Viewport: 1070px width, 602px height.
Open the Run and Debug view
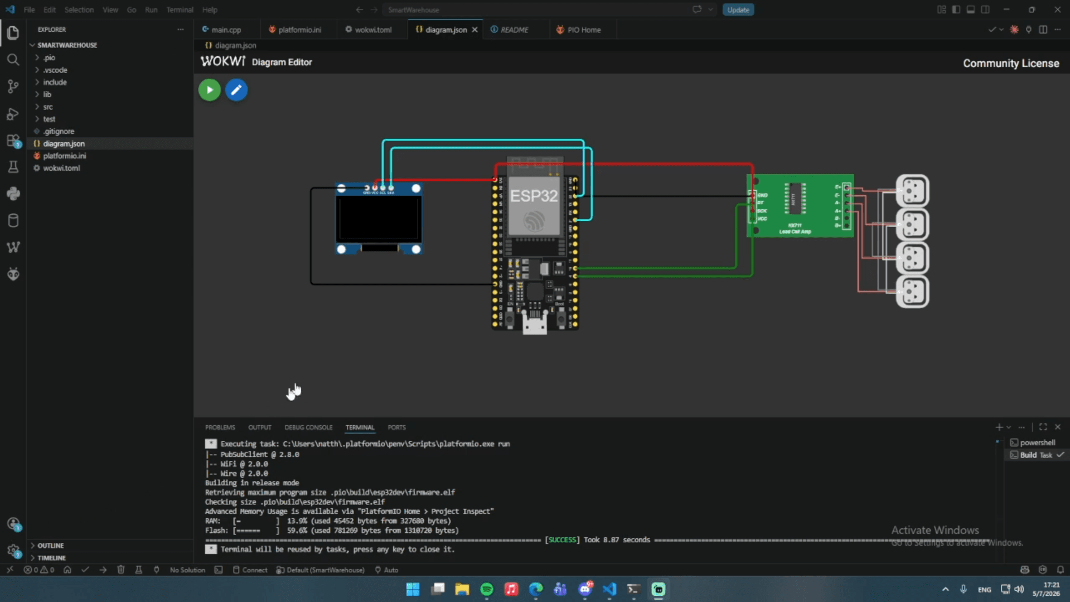pyautogui.click(x=13, y=113)
